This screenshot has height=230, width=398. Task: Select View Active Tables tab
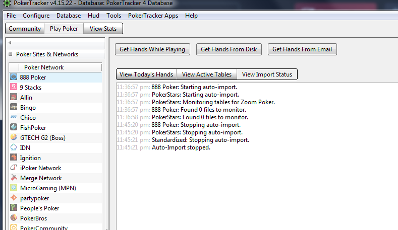pos(207,74)
